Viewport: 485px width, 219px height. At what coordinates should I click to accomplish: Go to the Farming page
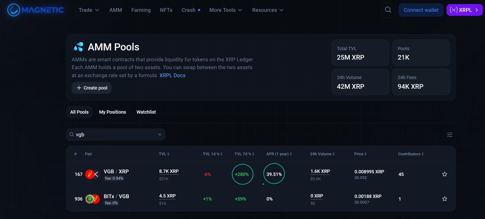141,10
